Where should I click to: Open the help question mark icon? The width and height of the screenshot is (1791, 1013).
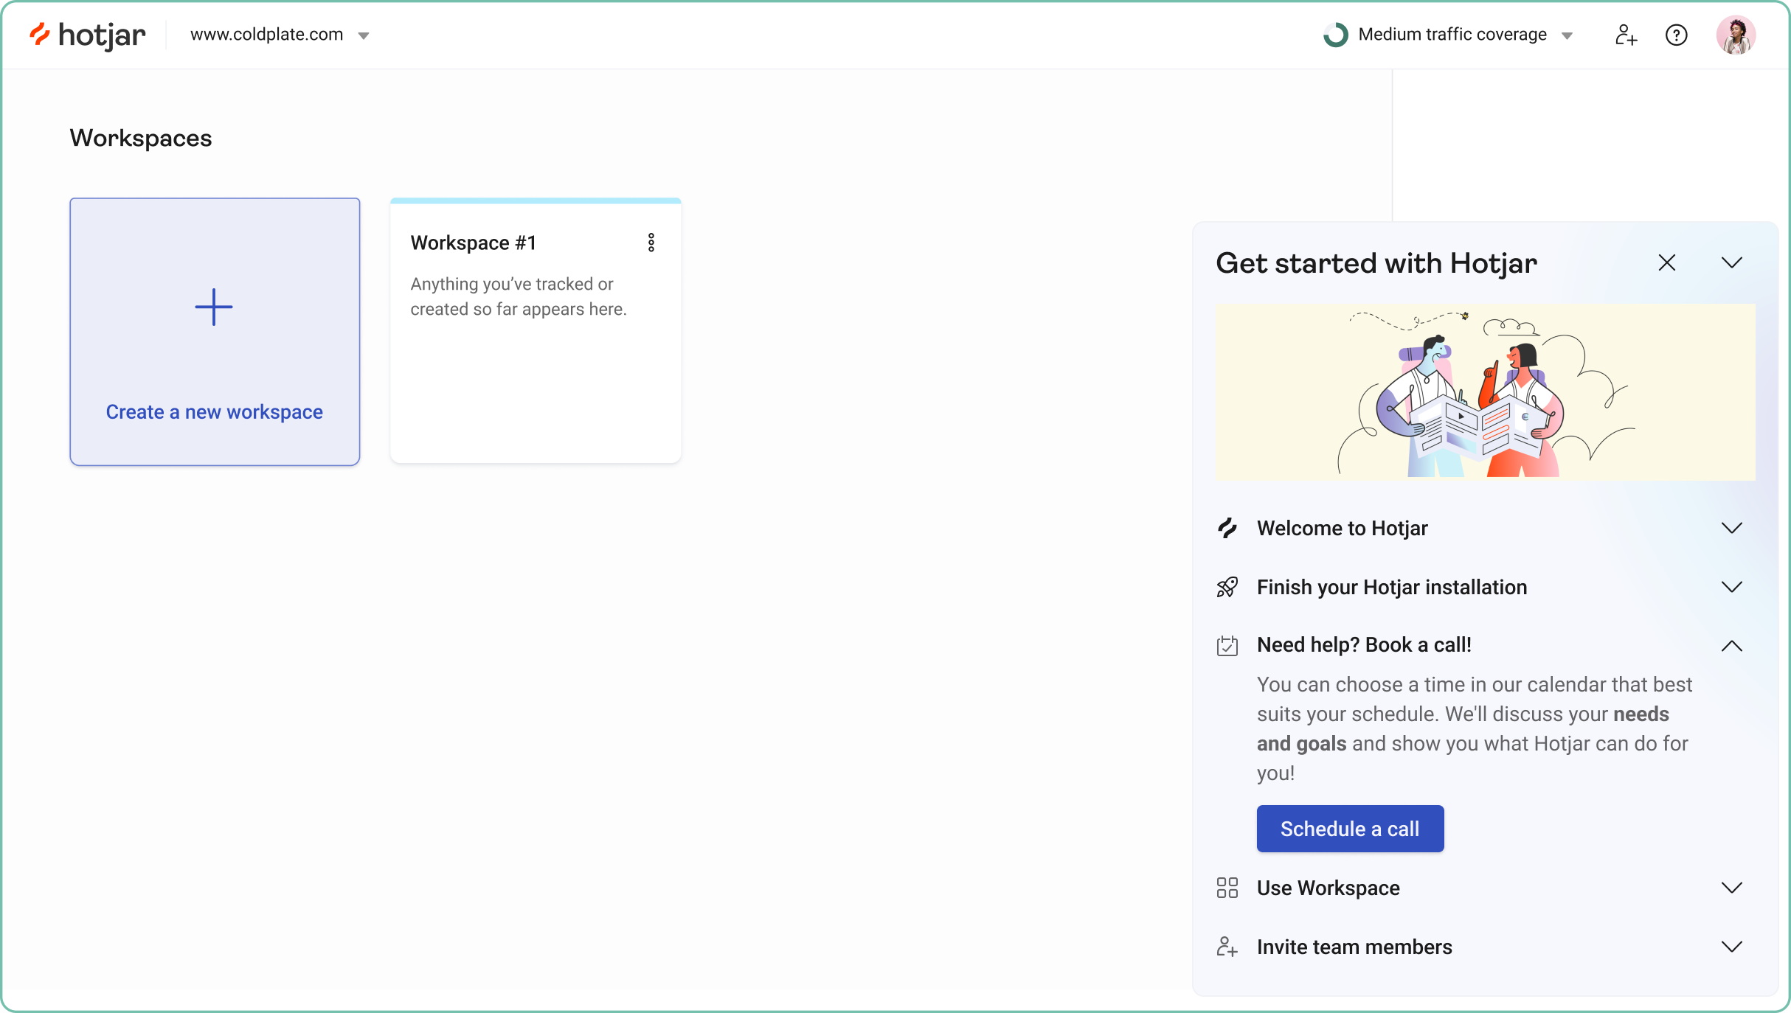click(1677, 35)
